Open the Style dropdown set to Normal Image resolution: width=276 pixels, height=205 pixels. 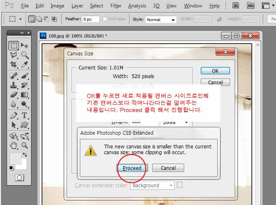pyautogui.click(x=161, y=19)
